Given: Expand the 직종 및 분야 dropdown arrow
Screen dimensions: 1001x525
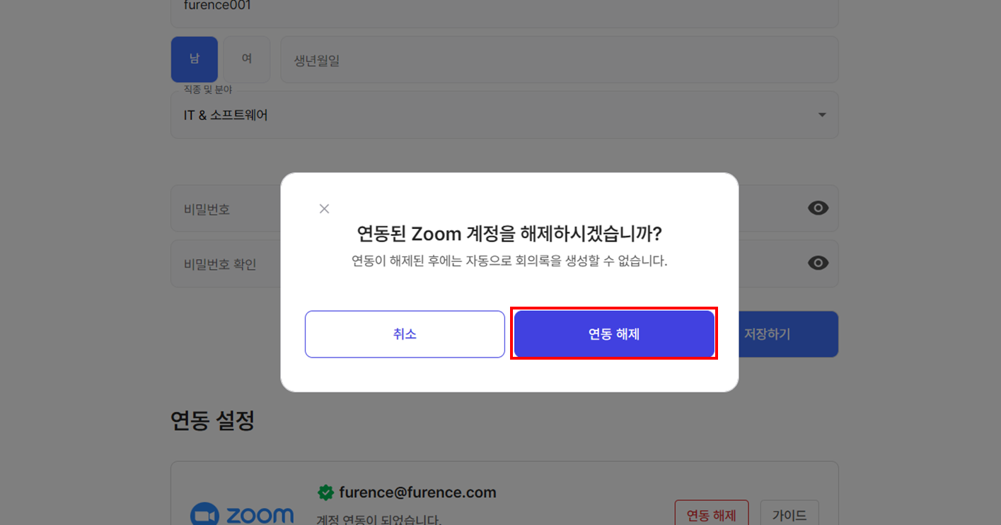Looking at the screenshot, I should (821, 115).
